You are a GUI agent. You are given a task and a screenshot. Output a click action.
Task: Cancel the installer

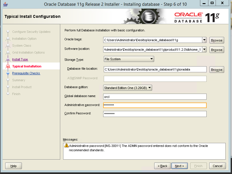pyautogui.click(x=217, y=166)
